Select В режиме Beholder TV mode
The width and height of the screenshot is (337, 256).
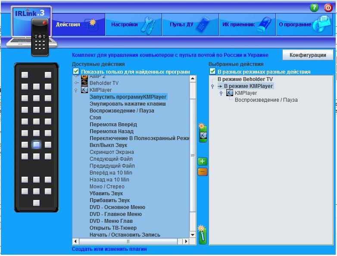(245, 79)
